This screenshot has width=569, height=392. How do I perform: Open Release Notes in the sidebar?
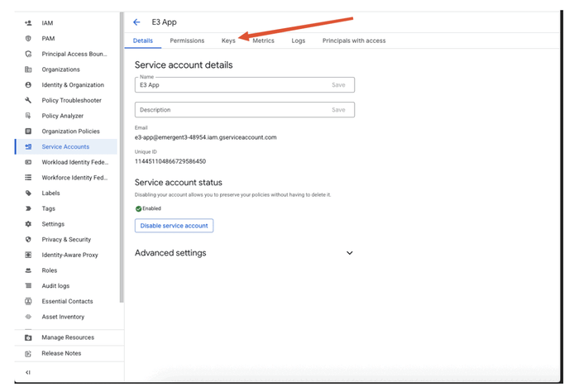[61, 353]
